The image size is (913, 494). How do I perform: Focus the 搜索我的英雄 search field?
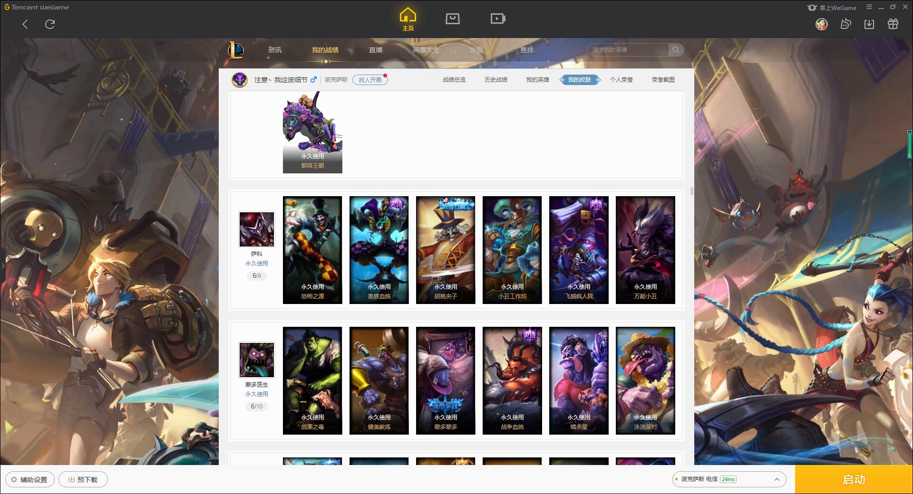[628, 50]
